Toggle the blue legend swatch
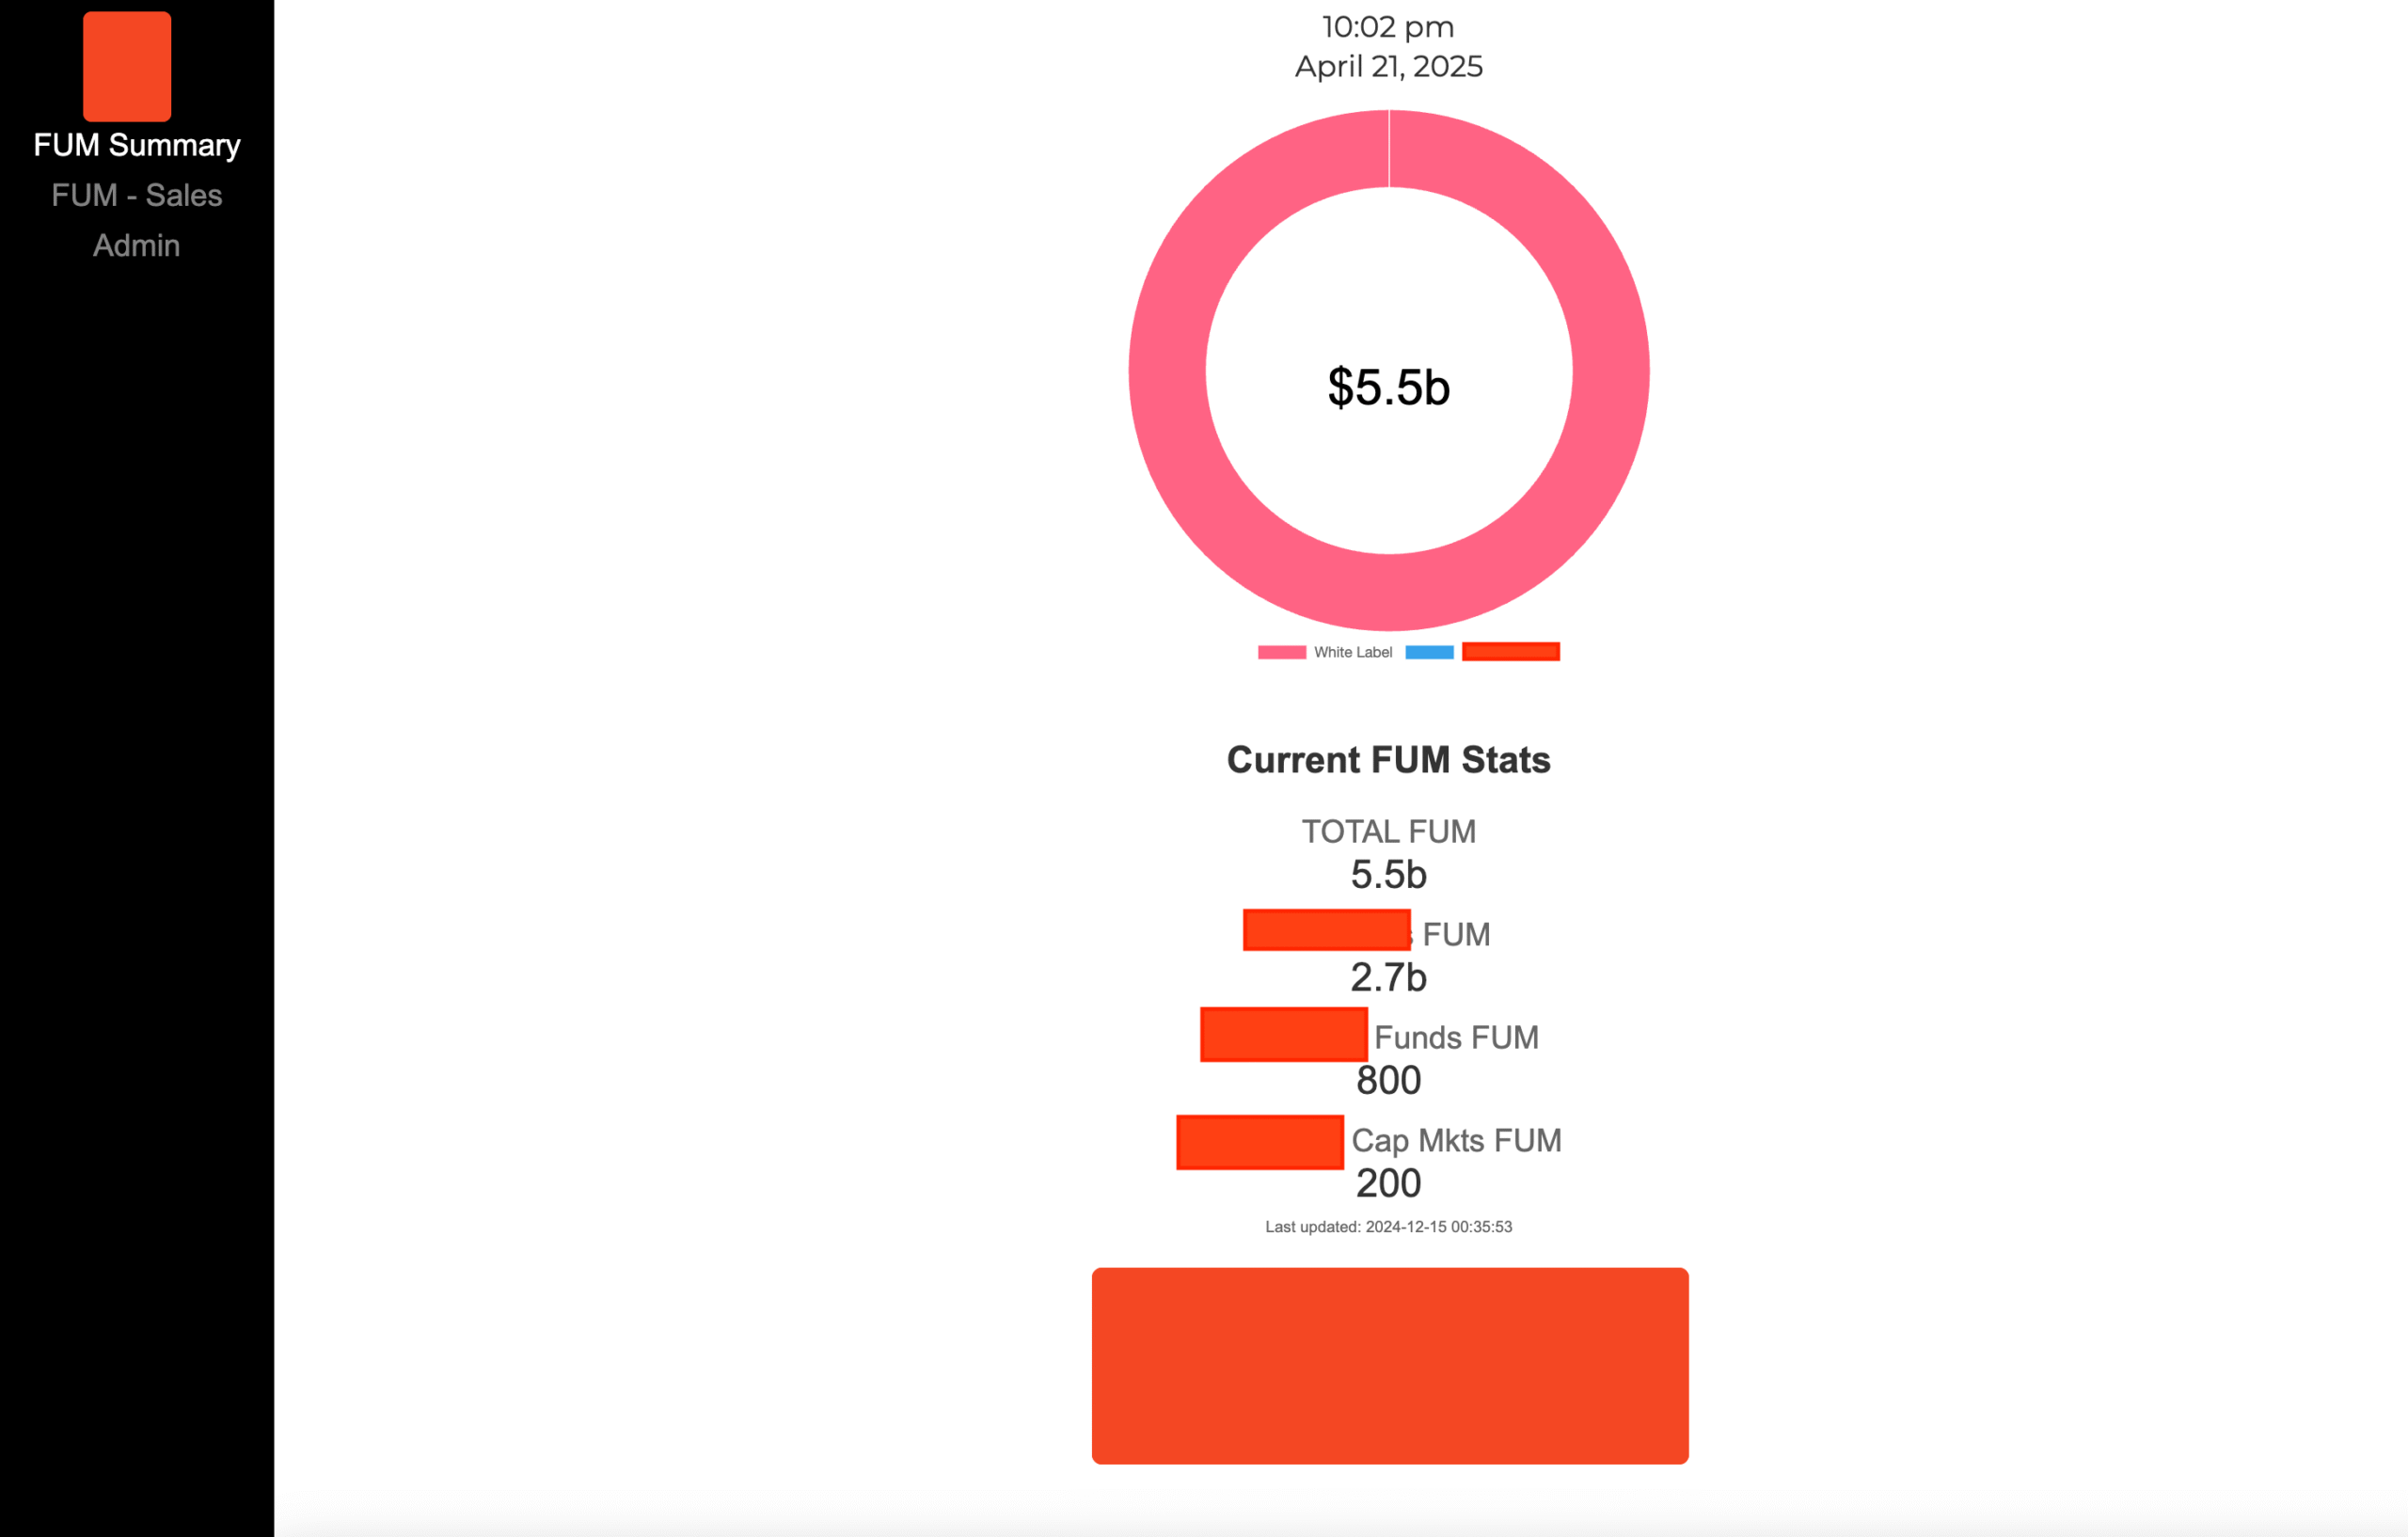2408x1537 pixels. 1429,652
